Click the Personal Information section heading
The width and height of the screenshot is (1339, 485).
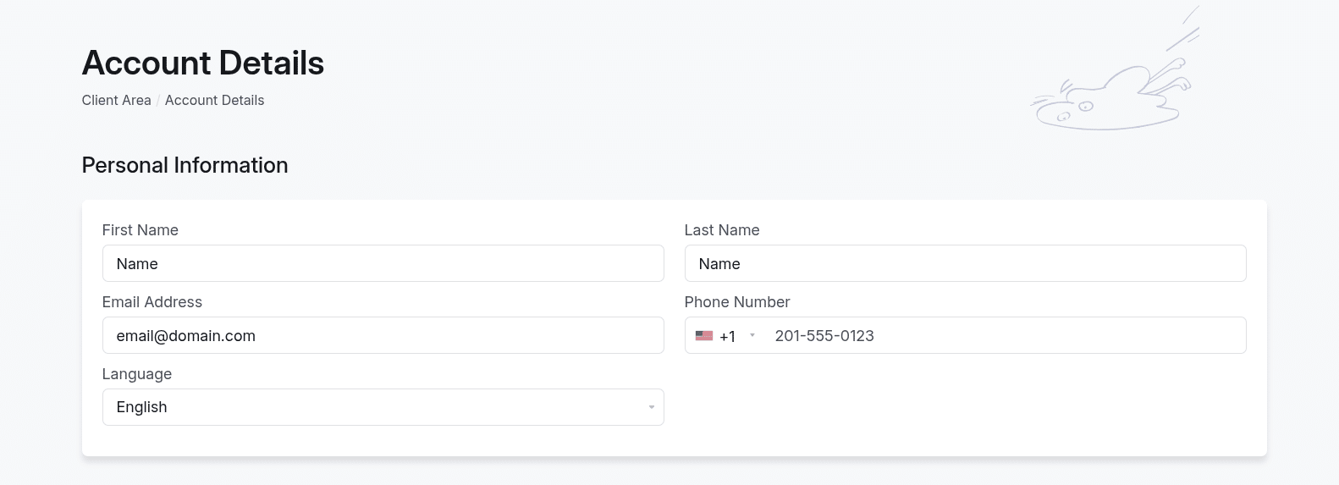coord(185,165)
